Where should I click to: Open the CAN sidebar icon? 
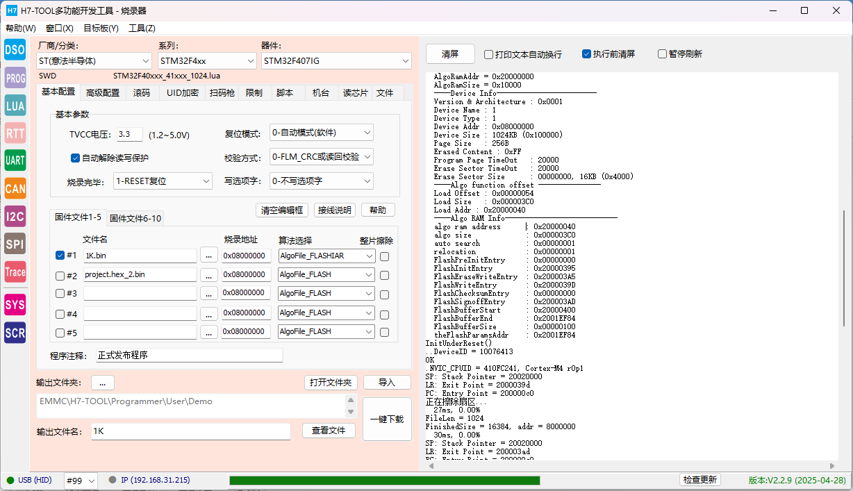tap(15, 188)
